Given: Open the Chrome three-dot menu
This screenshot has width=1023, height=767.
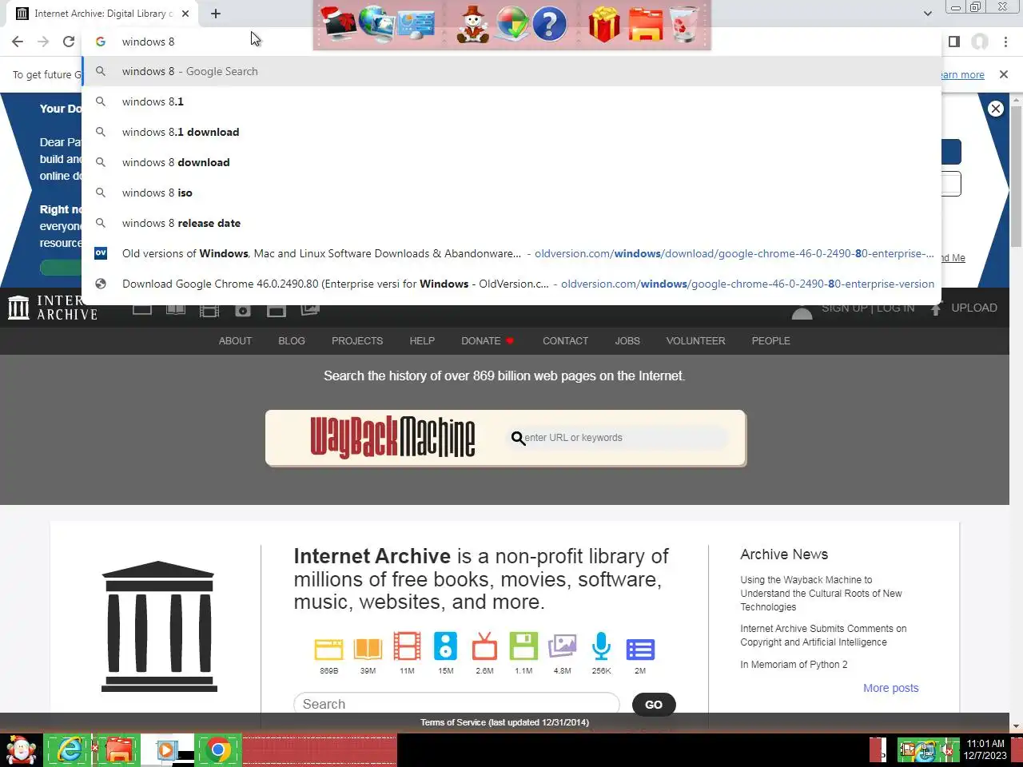Looking at the screenshot, I should tap(1005, 42).
